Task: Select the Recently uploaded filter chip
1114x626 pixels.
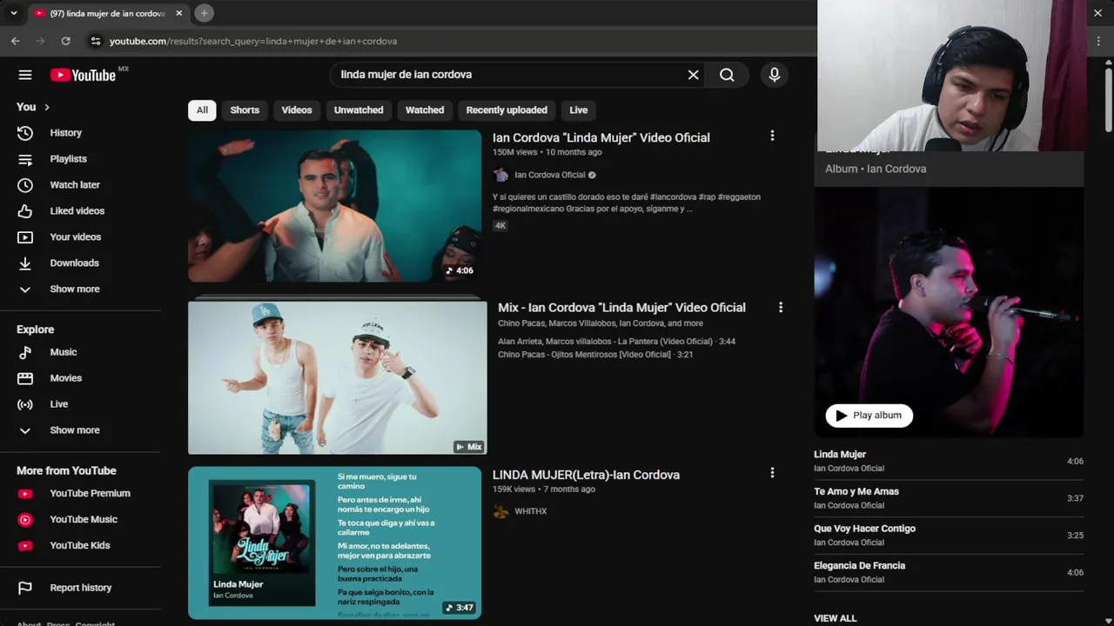Action: [507, 110]
